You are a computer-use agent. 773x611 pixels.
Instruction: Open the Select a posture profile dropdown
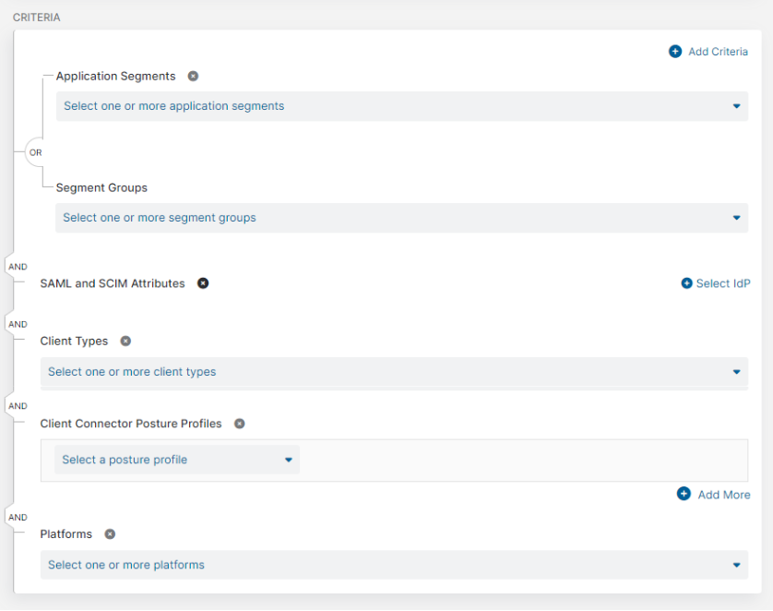coord(177,460)
